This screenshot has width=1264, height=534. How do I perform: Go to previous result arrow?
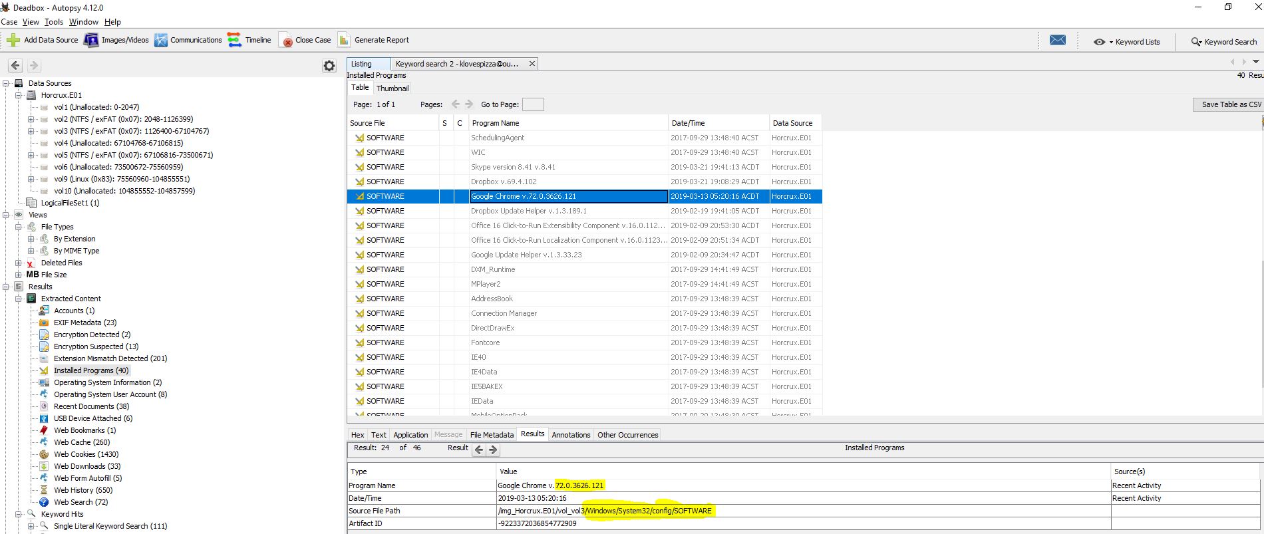pyautogui.click(x=478, y=450)
